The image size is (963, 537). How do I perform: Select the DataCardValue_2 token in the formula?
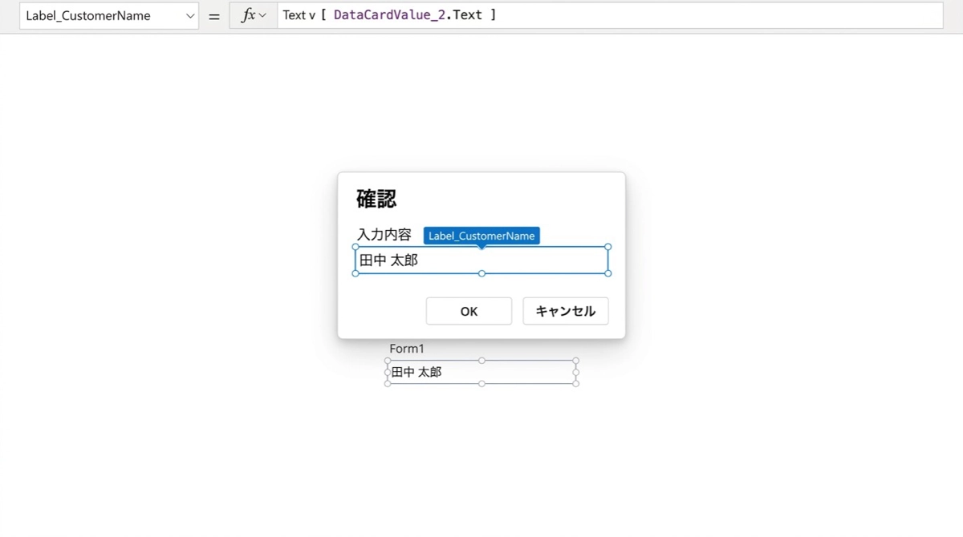(x=389, y=15)
